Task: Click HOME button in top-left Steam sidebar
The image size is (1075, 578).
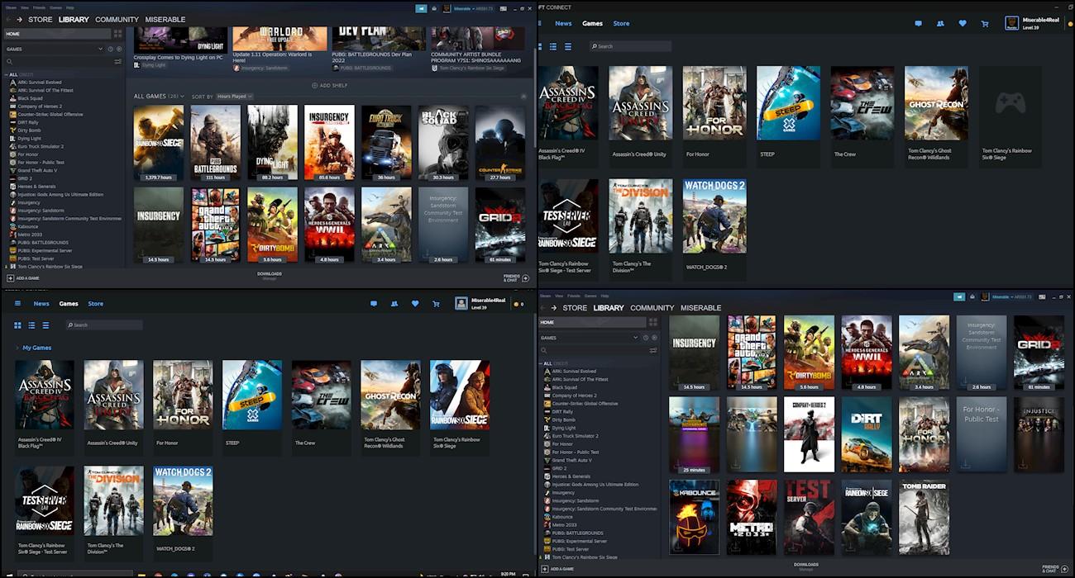Action: (56, 34)
